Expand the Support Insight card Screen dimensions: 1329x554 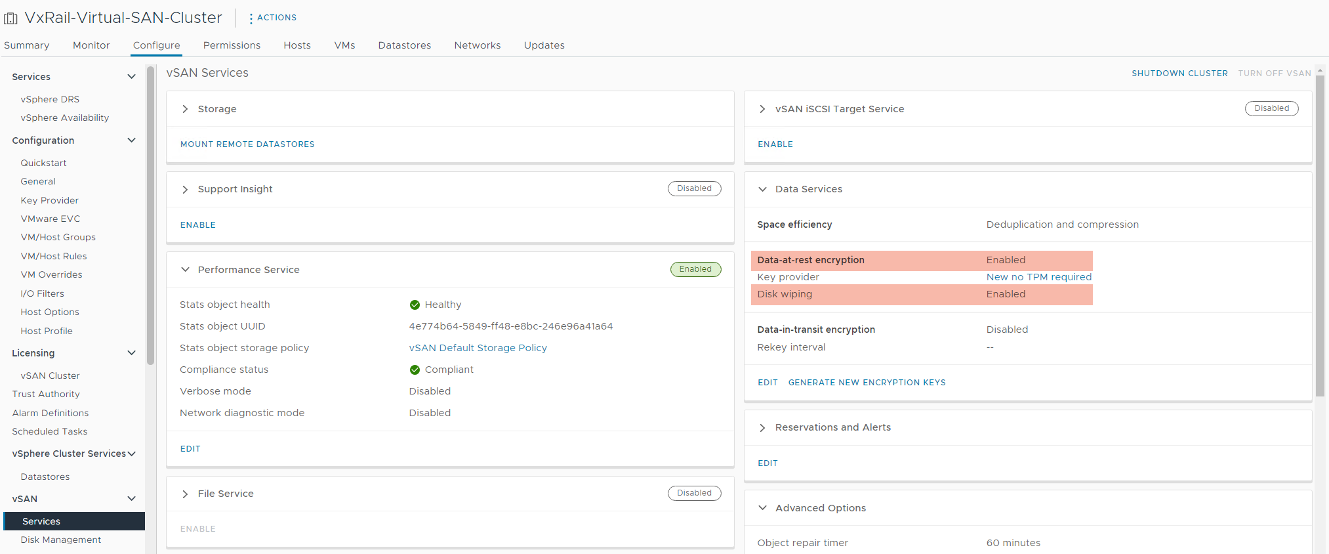(x=185, y=189)
